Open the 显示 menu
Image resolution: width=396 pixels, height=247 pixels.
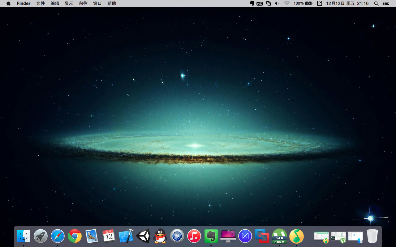point(69,3)
